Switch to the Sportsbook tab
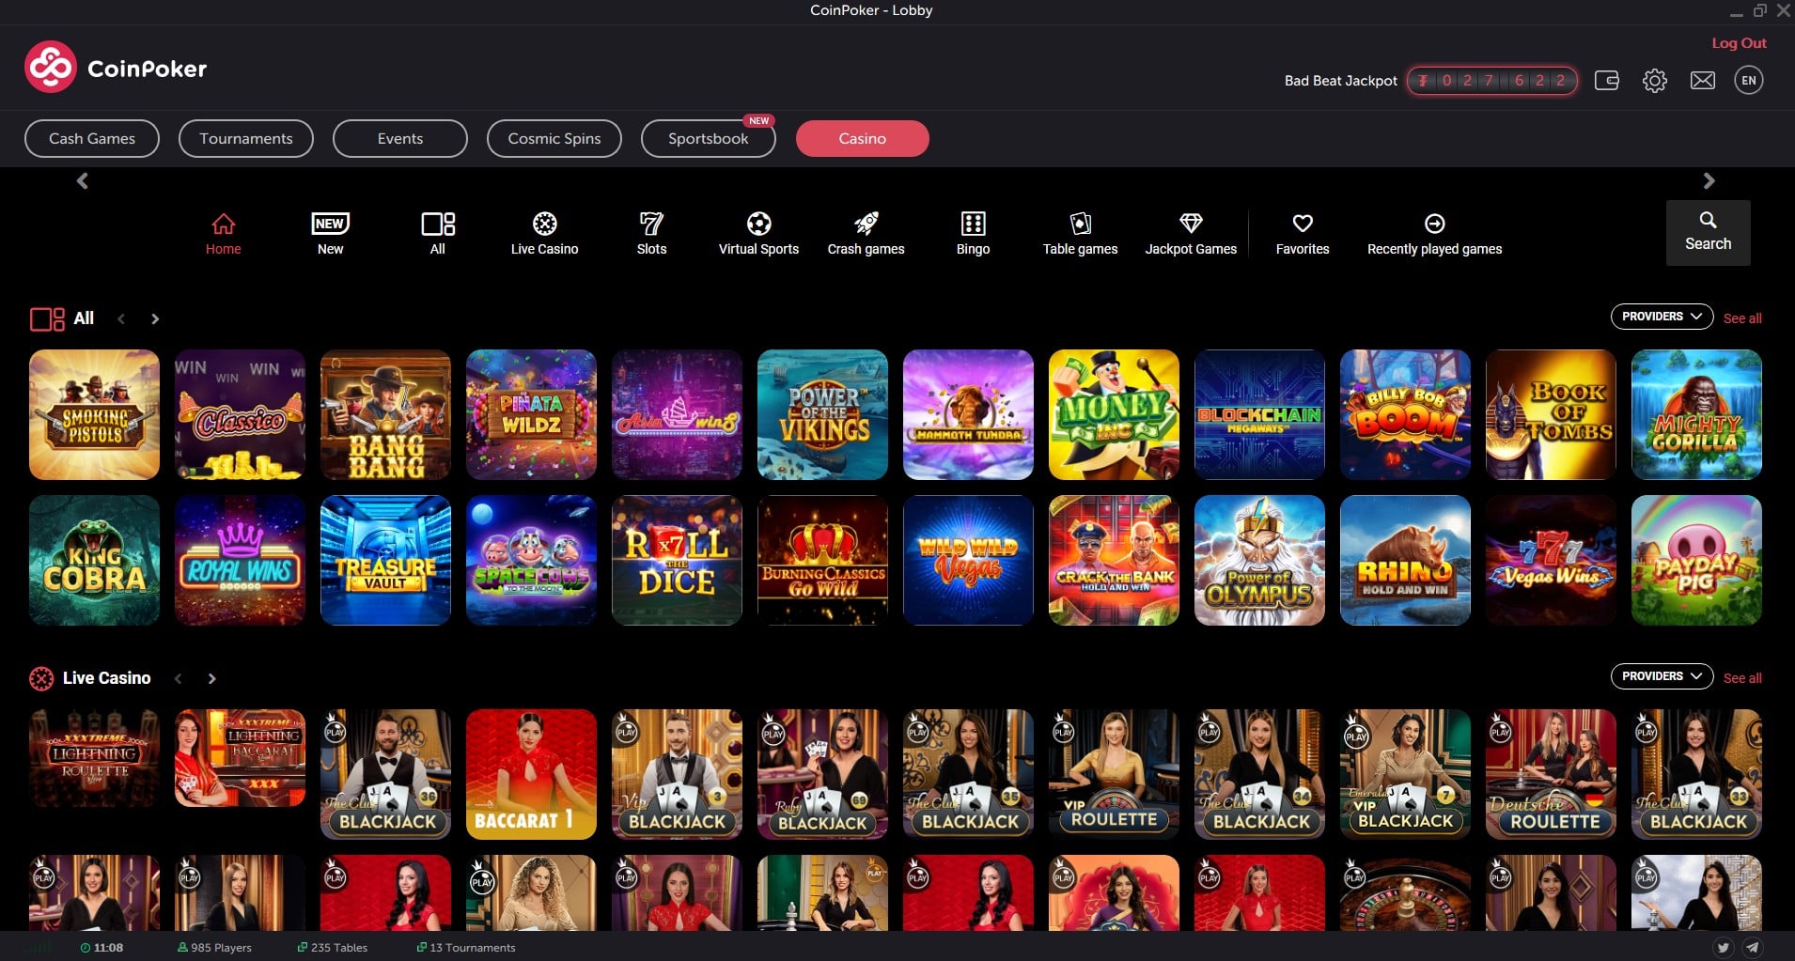 click(x=709, y=138)
